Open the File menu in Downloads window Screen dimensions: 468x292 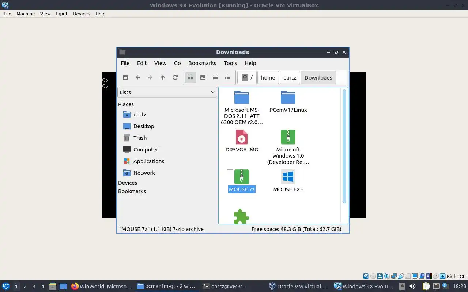pos(125,63)
